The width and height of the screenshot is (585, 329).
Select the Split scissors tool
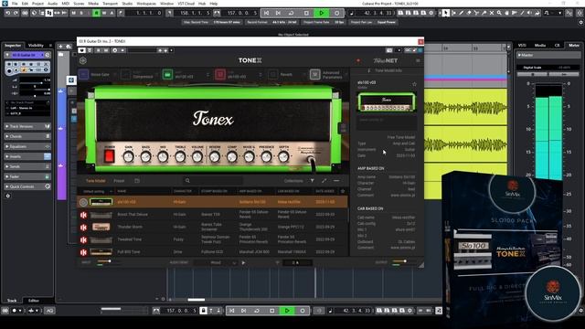pos(476,13)
